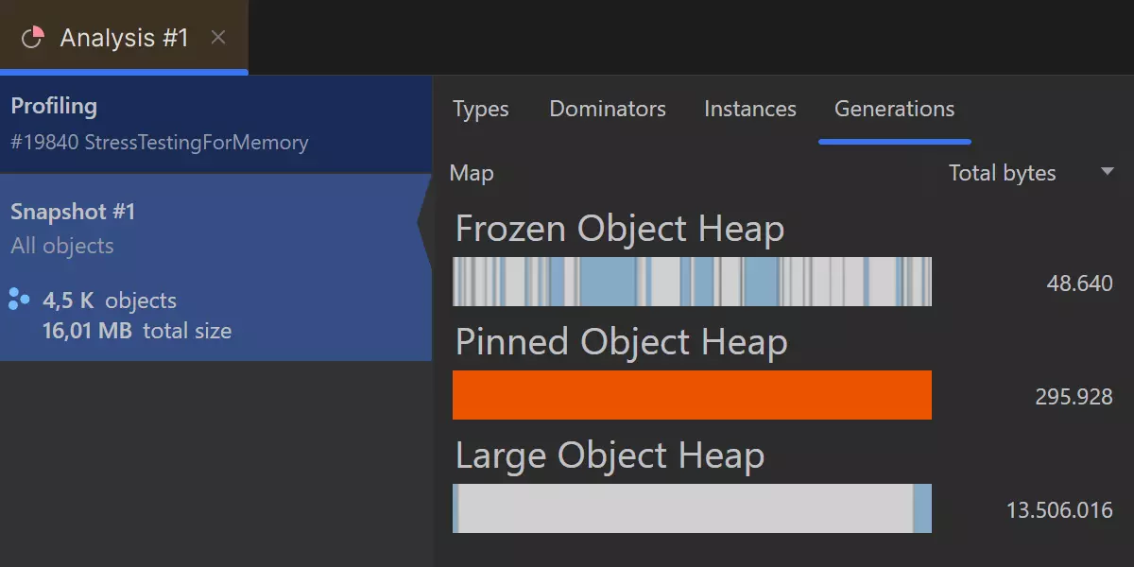This screenshot has width=1134, height=567.
Task: Expand the dropdown arrow beside Total bytes
Action: (x=1108, y=172)
